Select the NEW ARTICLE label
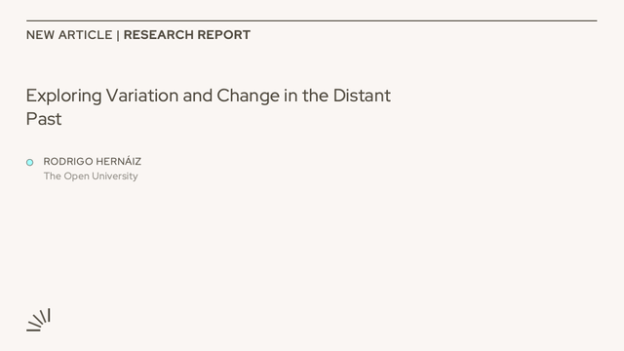This screenshot has width=624, height=351. (x=69, y=35)
